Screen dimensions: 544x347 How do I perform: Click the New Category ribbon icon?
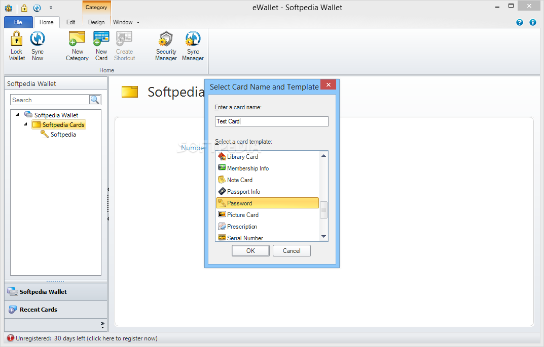77,38
